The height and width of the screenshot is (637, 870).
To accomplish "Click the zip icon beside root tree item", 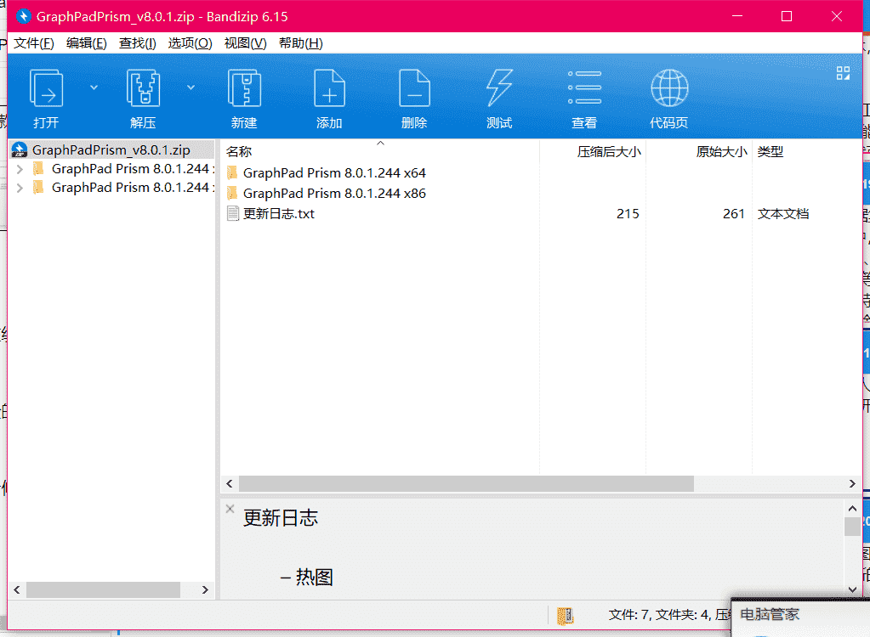I will click(x=20, y=149).
